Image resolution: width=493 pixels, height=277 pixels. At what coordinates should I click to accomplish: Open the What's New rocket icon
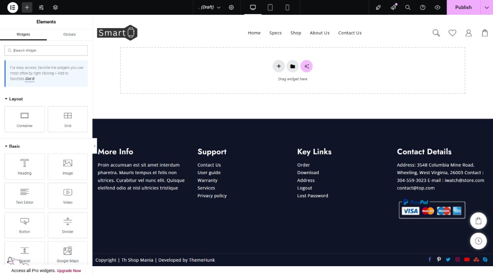tap(378, 7)
